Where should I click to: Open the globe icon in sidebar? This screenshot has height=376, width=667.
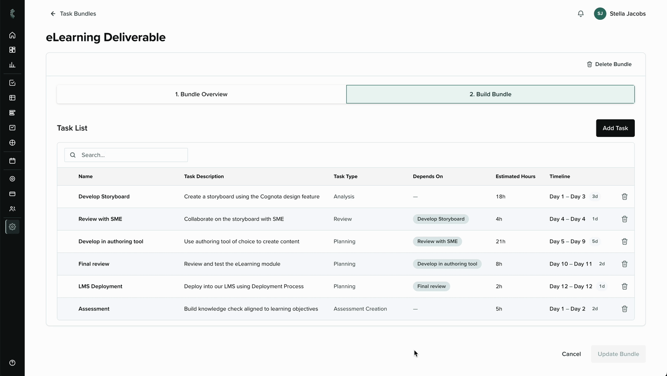(x=12, y=143)
